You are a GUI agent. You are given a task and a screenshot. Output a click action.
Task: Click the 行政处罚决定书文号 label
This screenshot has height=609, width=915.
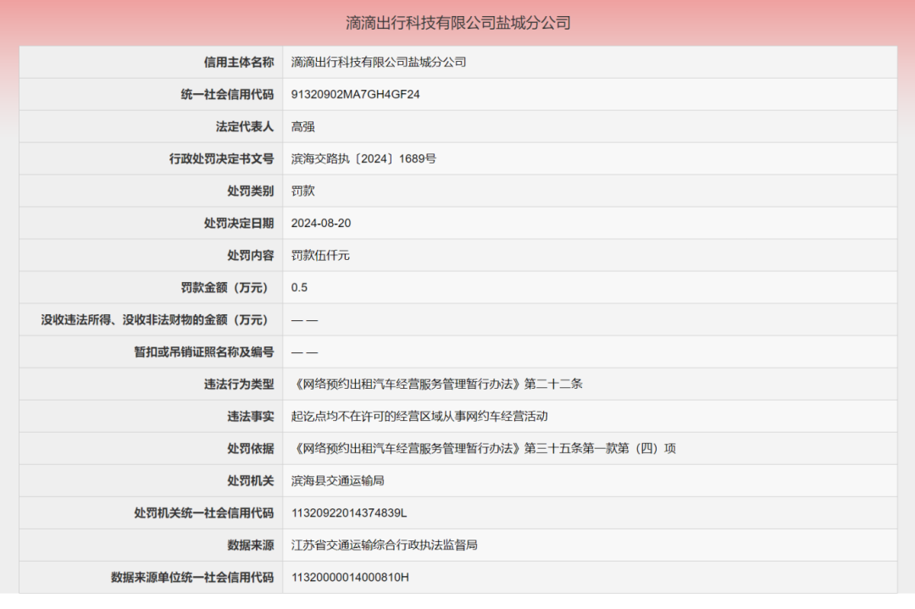coord(221,158)
